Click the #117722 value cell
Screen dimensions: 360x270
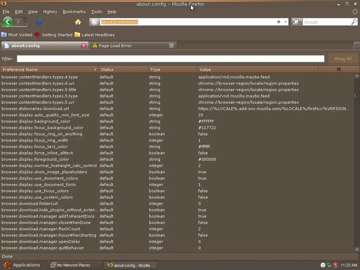tap(207, 128)
